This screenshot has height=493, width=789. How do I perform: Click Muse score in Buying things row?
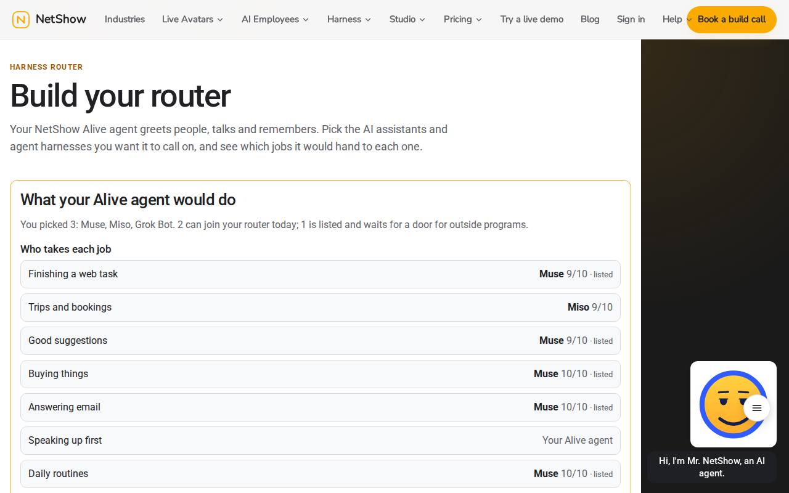pos(573,373)
